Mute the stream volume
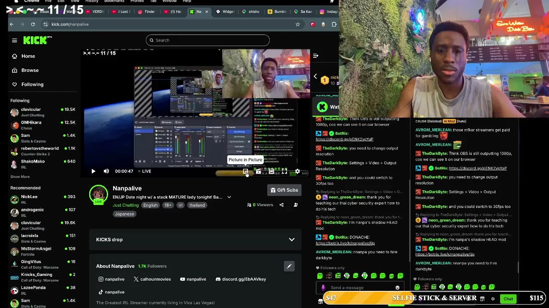Image resolution: width=549 pixels, height=308 pixels. [x=106, y=171]
